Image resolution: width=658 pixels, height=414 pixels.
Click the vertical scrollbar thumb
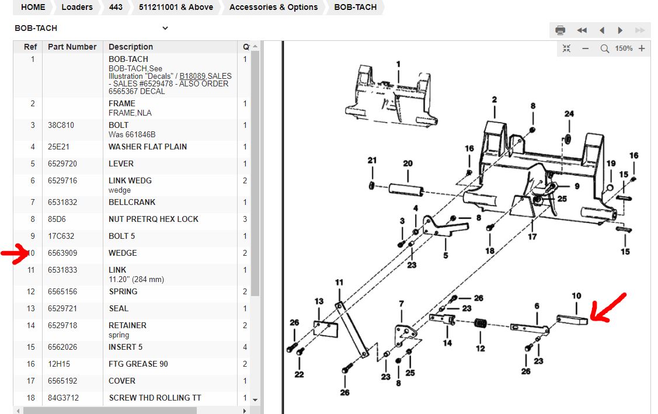[255, 173]
